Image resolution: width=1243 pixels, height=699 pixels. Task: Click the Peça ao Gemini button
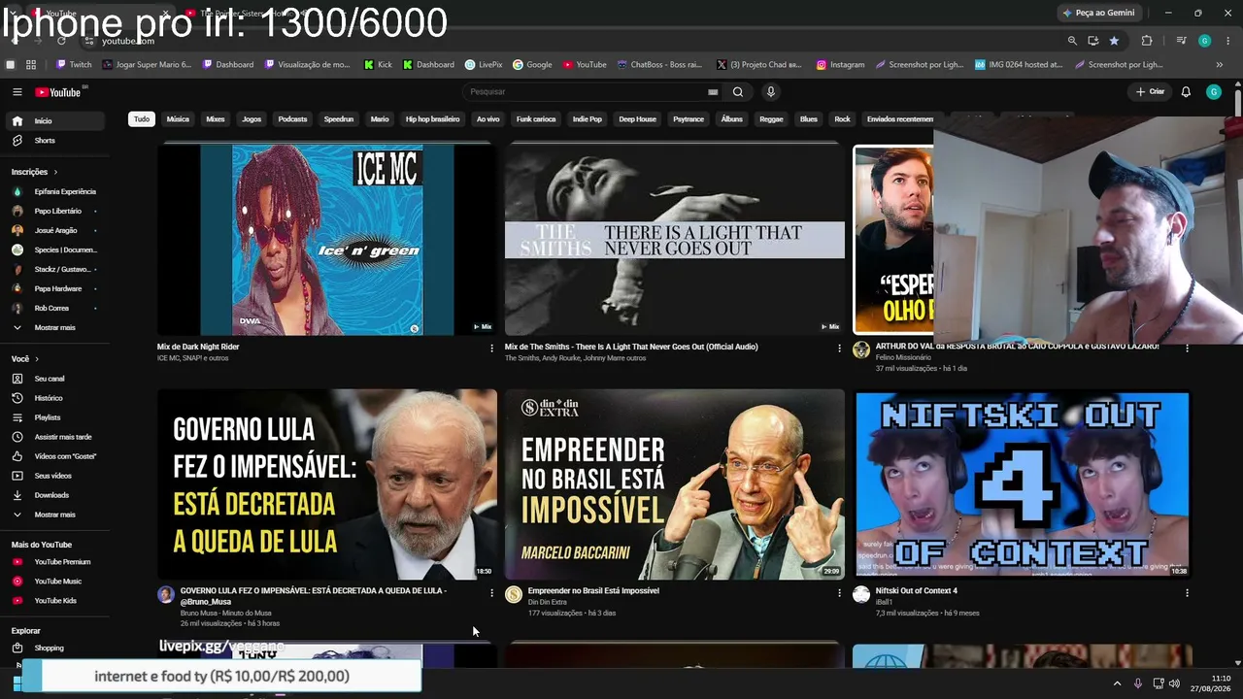pyautogui.click(x=1099, y=13)
